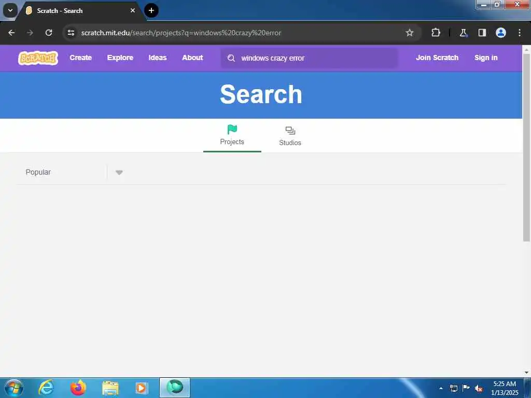The image size is (531, 398).
Task: Click Sign in
Action: click(x=486, y=58)
